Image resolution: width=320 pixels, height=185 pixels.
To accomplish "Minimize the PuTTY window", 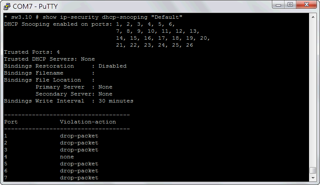I will tap(278, 5).
